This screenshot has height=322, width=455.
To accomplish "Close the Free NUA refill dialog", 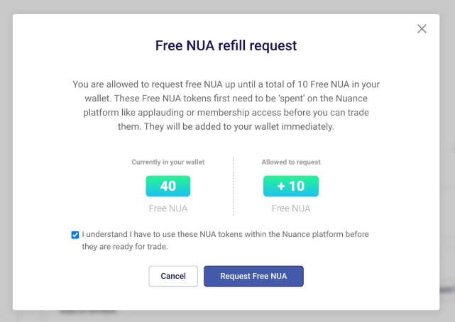I will tap(422, 28).
